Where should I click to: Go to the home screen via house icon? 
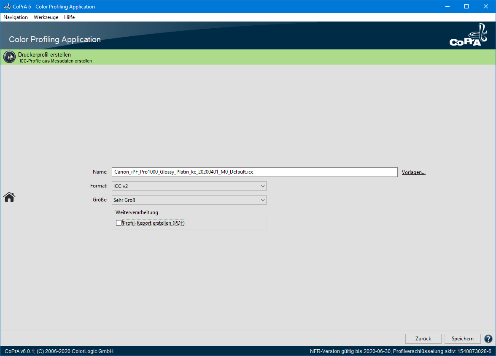(9, 197)
